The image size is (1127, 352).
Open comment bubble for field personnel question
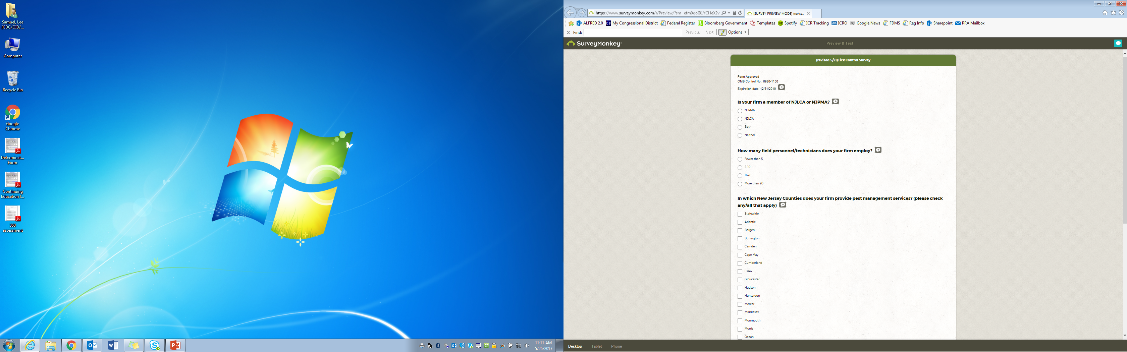pyautogui.click(x=878, y=150)
